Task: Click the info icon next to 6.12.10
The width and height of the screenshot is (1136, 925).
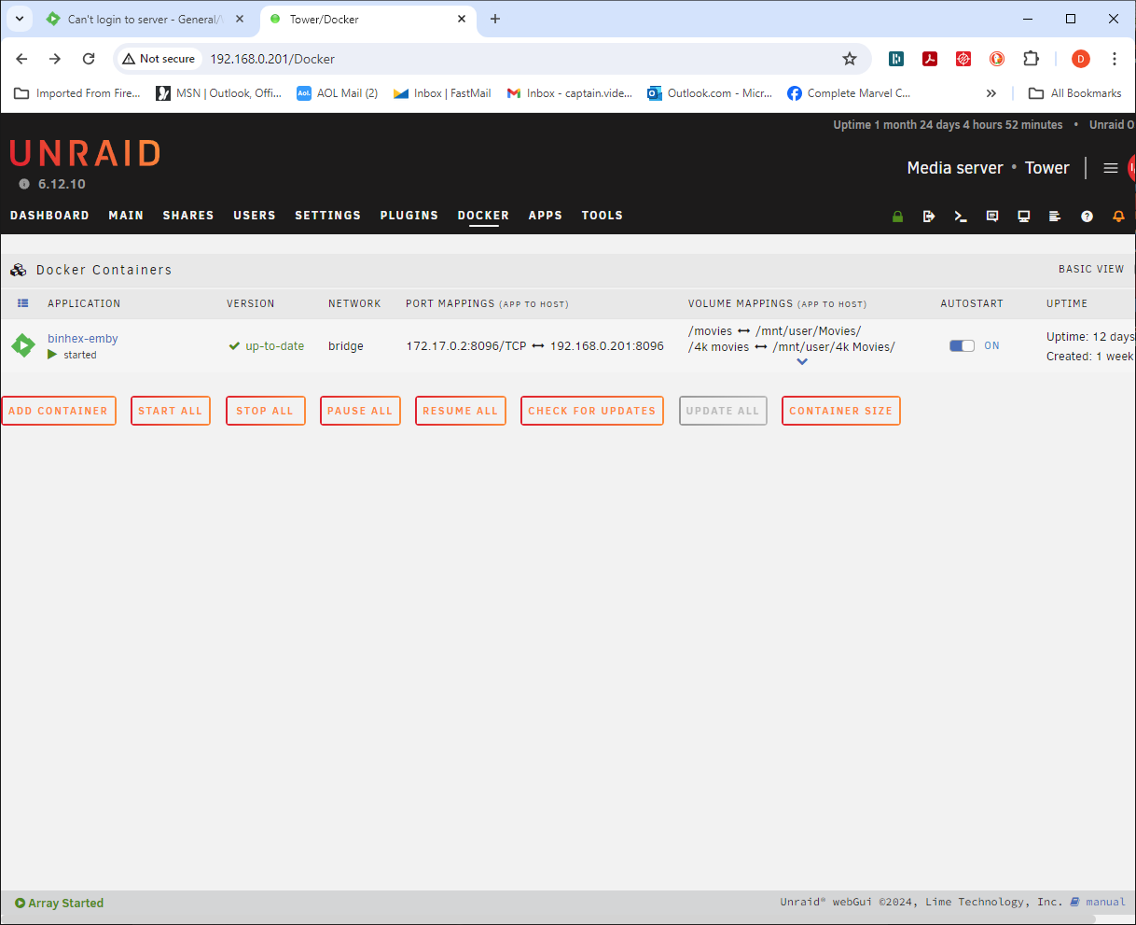Action: click(x=24, y=184)
